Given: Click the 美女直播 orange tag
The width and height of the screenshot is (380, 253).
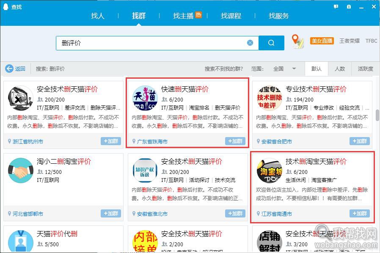Looking at the screenshot, I should tap(322, 41).
